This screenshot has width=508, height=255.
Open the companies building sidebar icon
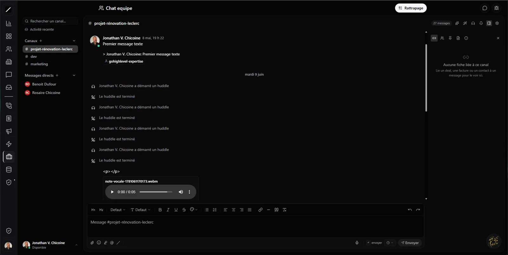(9, 62)
